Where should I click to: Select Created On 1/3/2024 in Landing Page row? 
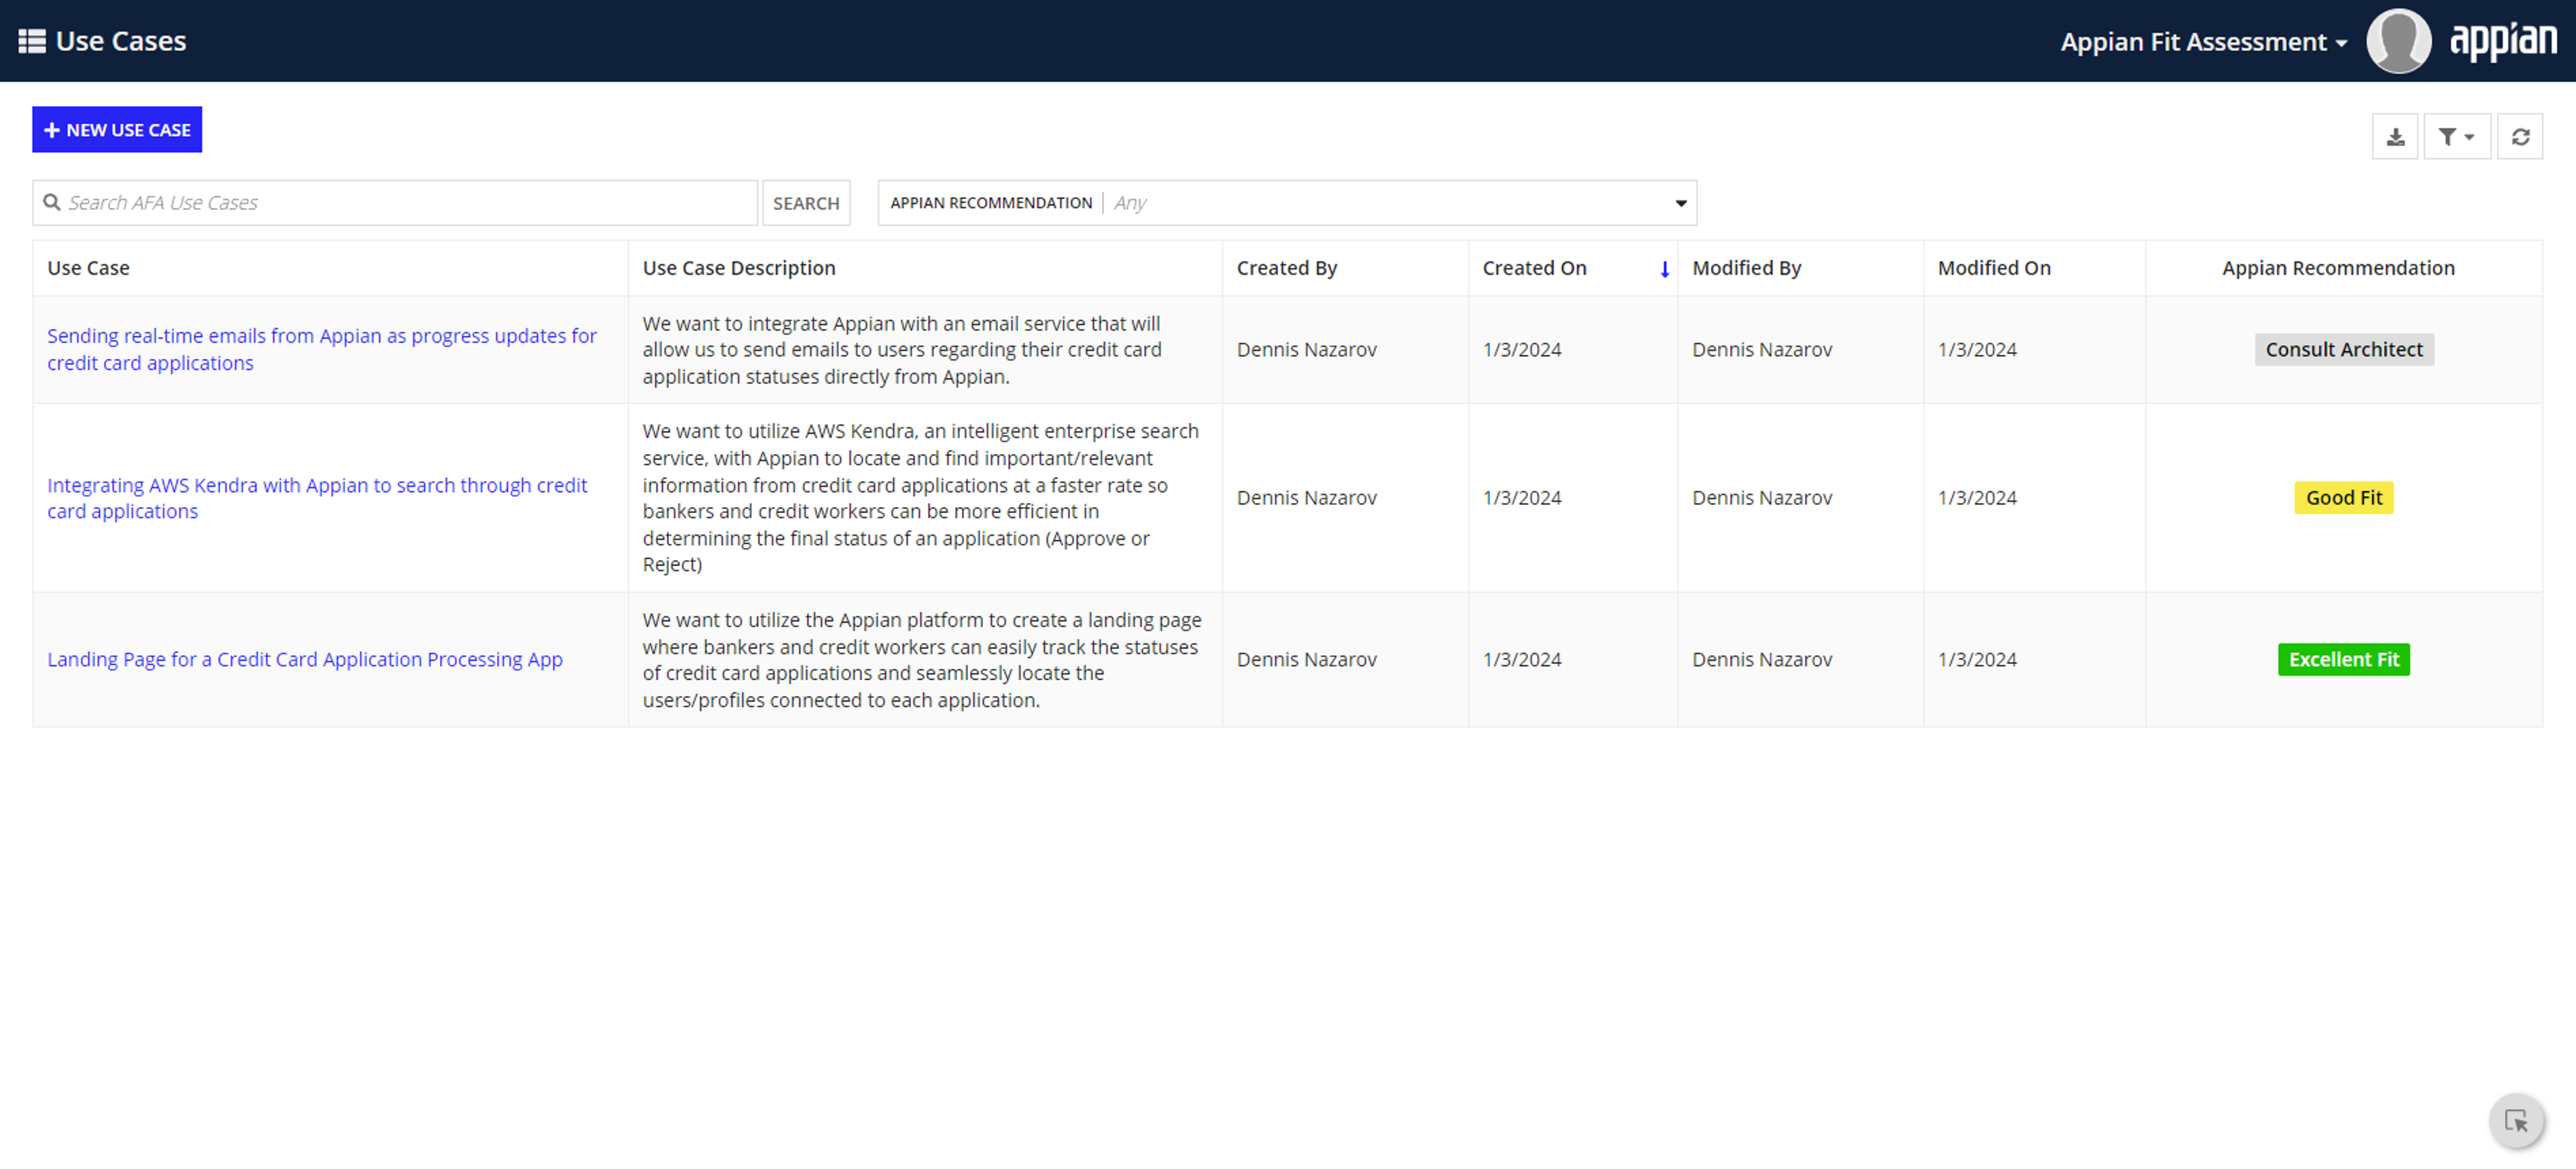coord(1521,660)
